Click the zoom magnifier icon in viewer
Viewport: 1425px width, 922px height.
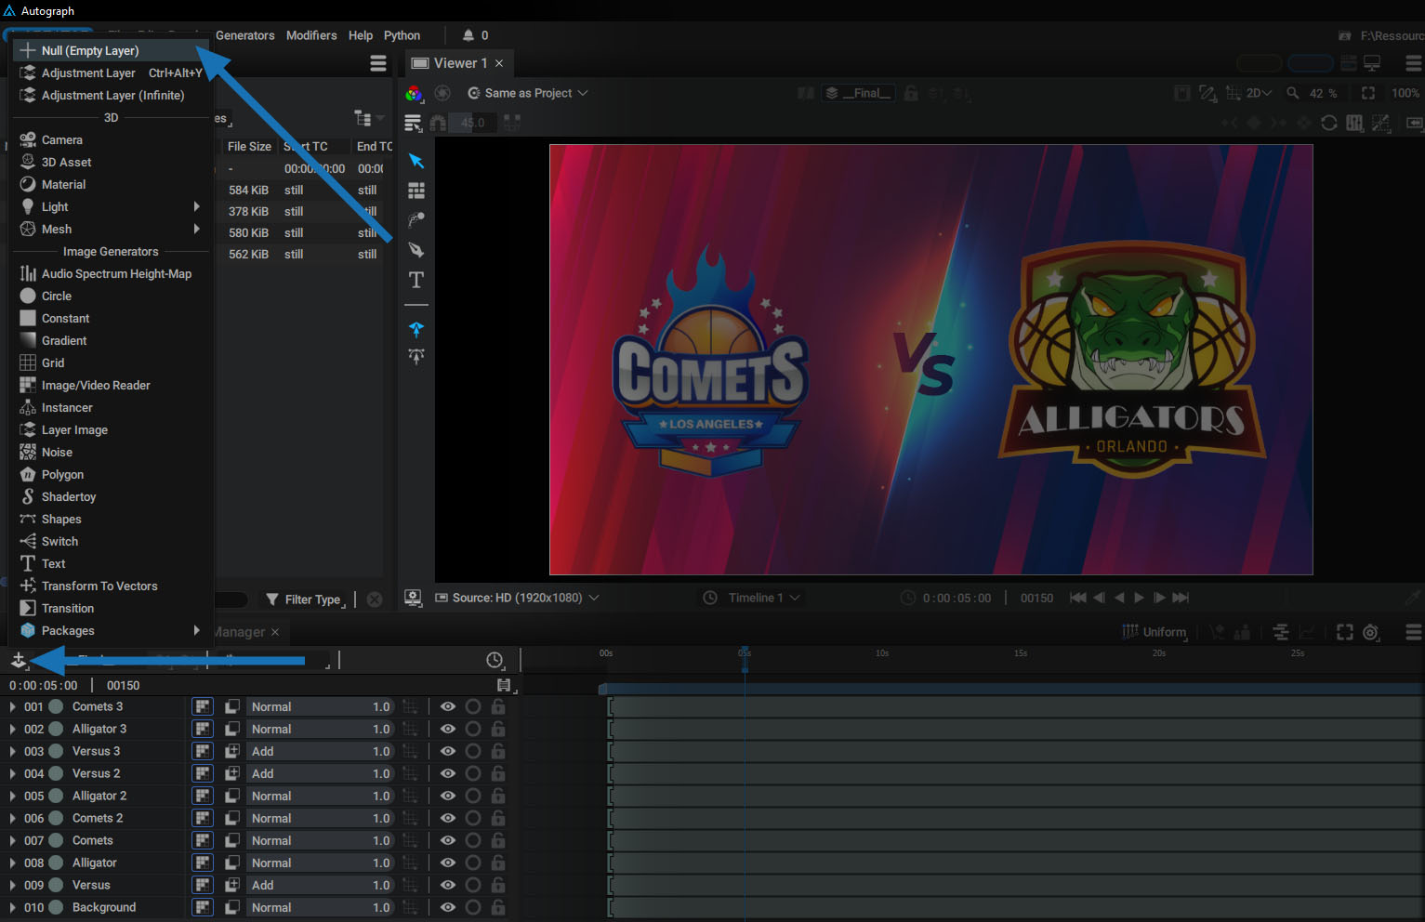pyautogui.click(x=1293, y=93)
